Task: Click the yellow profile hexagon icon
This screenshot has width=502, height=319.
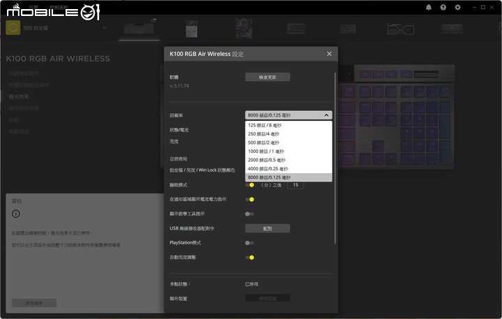Action: [13, 28]
